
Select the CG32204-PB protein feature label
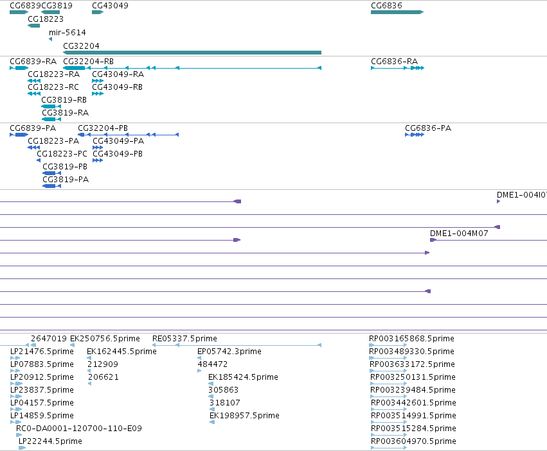pyautogui.click(x=103, y=128)
